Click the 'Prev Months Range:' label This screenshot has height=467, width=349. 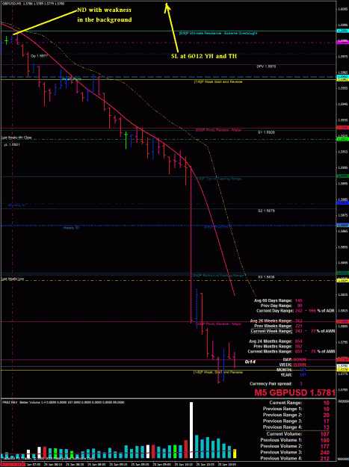point(273,347)
